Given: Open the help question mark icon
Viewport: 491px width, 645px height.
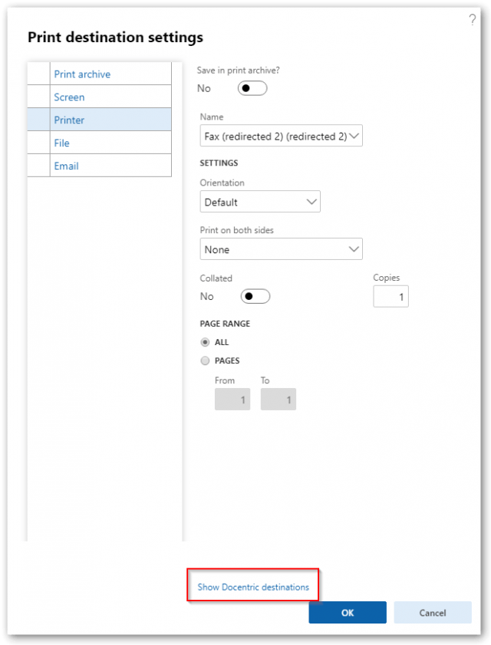Looking at the screenshot, I should click(x=472, y=19).
